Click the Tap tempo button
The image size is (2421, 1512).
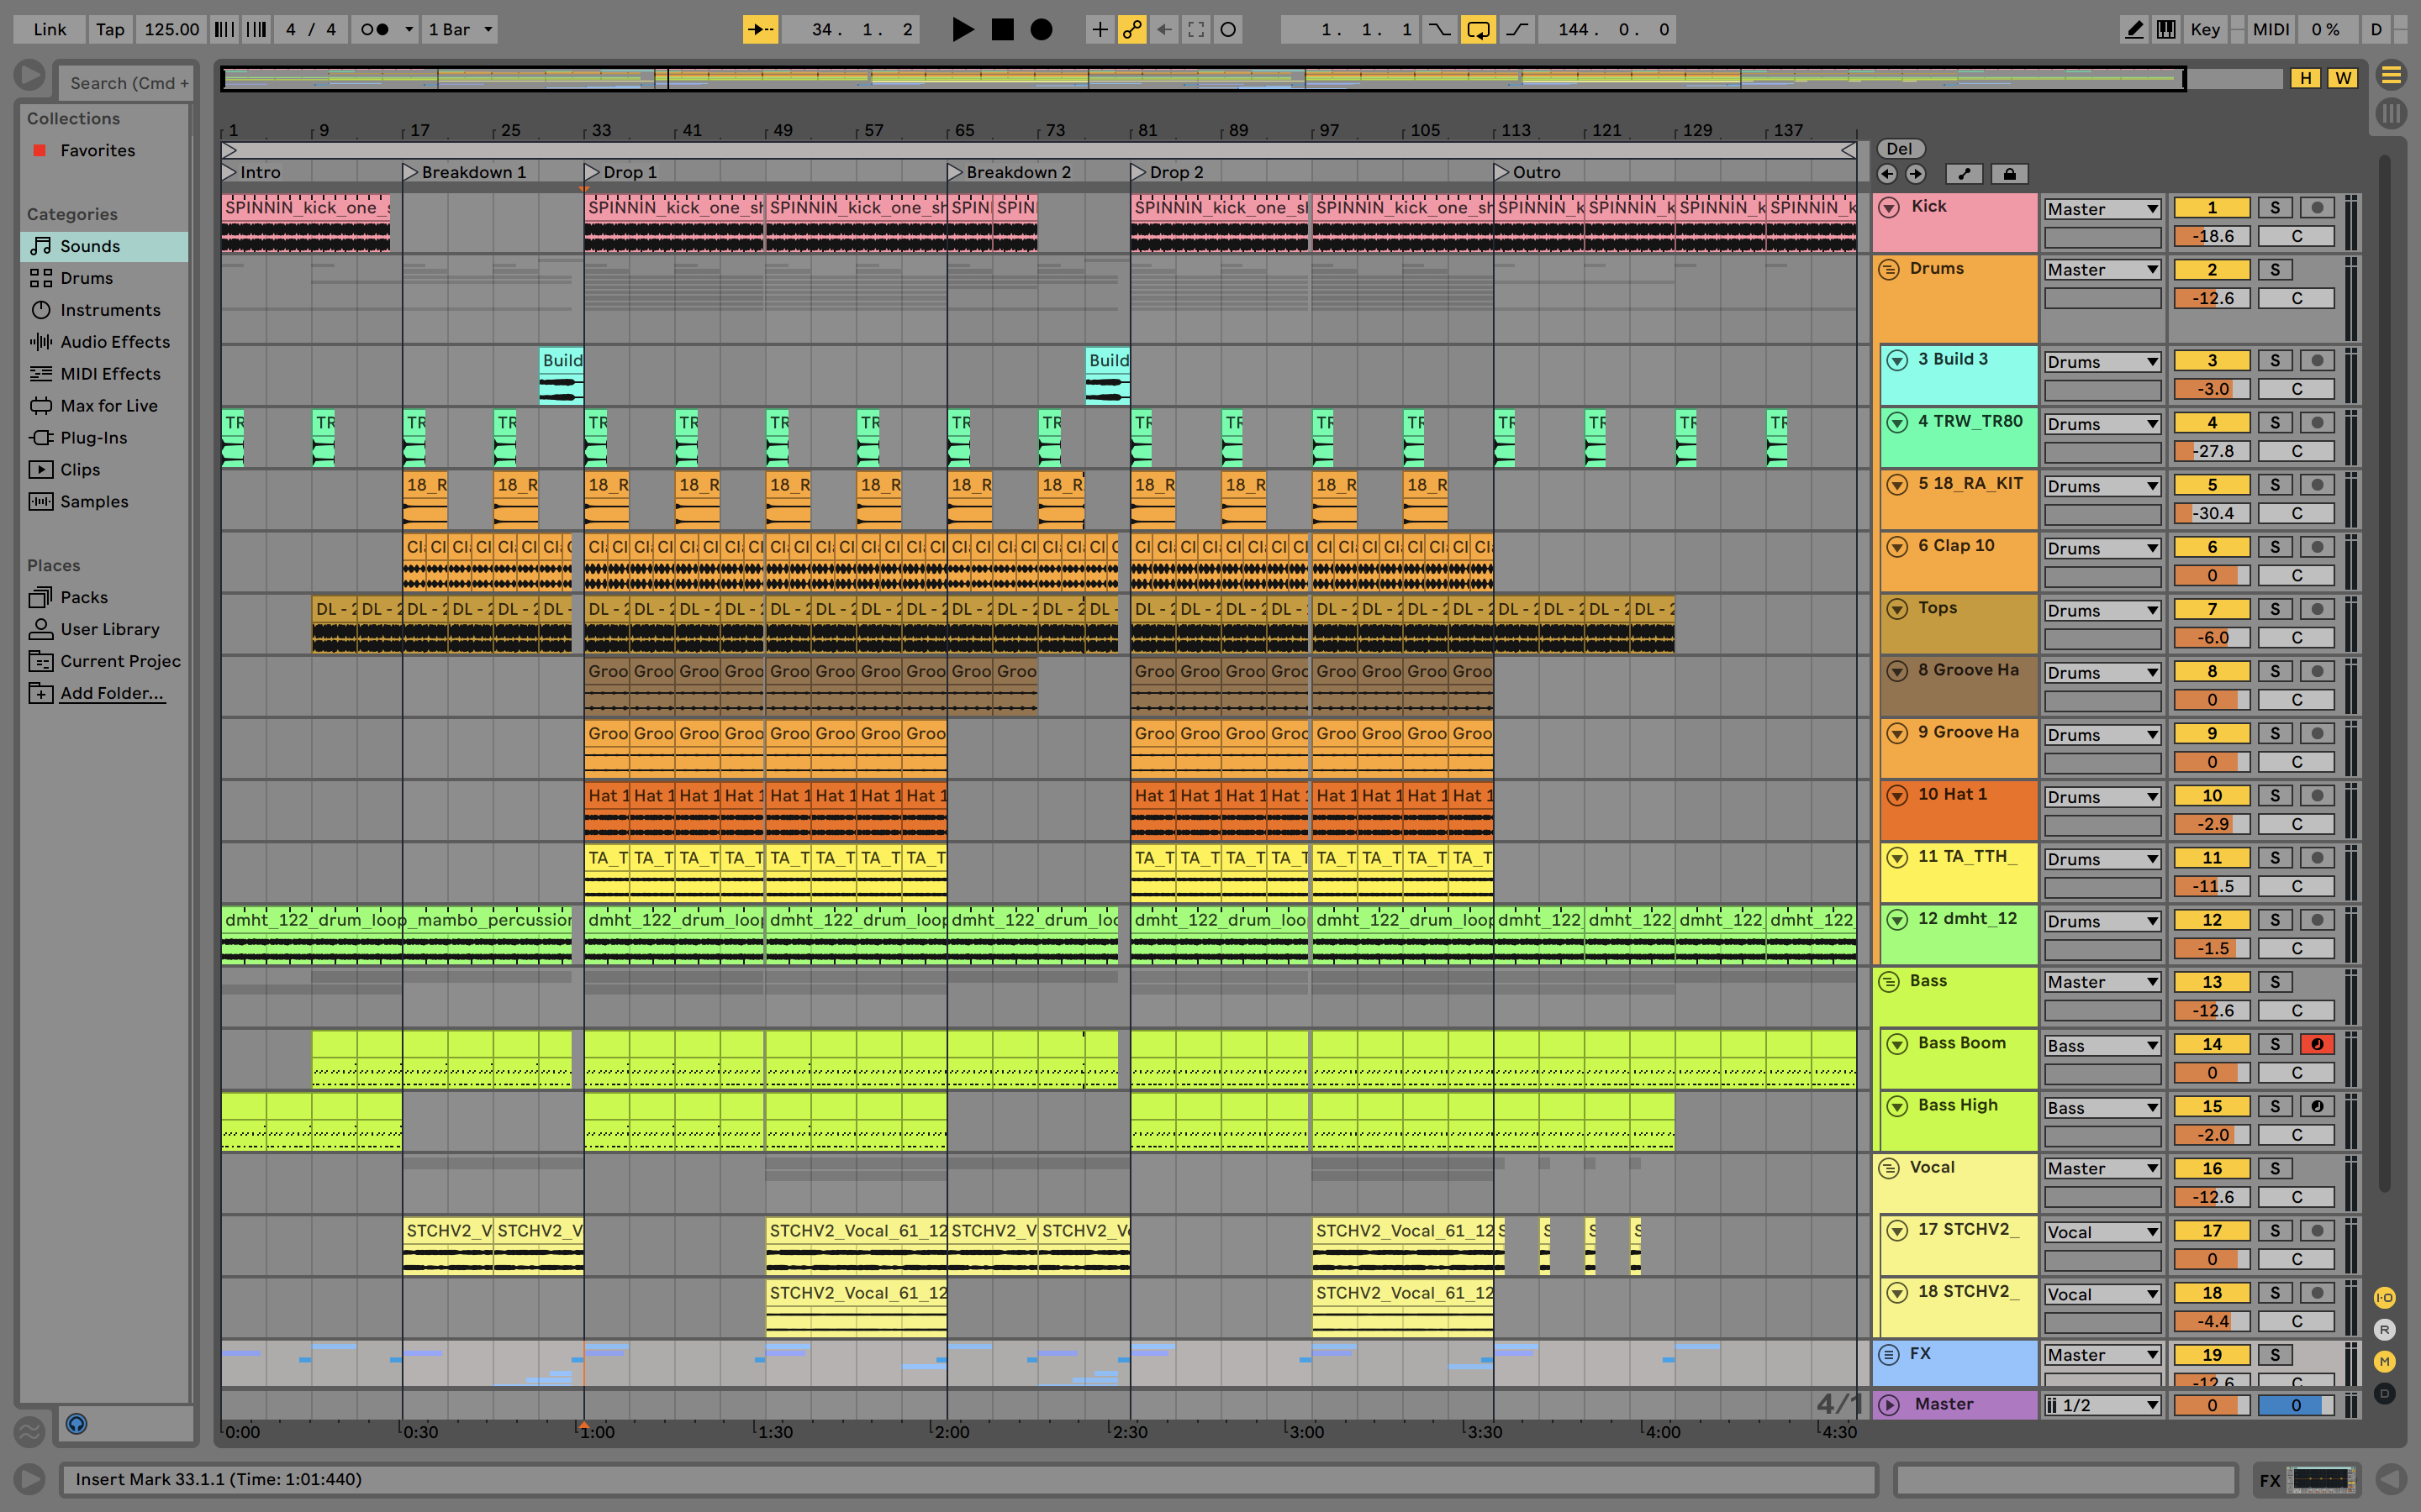[x=110, y=29]
